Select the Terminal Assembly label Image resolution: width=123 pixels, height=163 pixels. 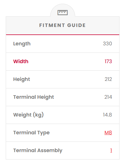38,150
